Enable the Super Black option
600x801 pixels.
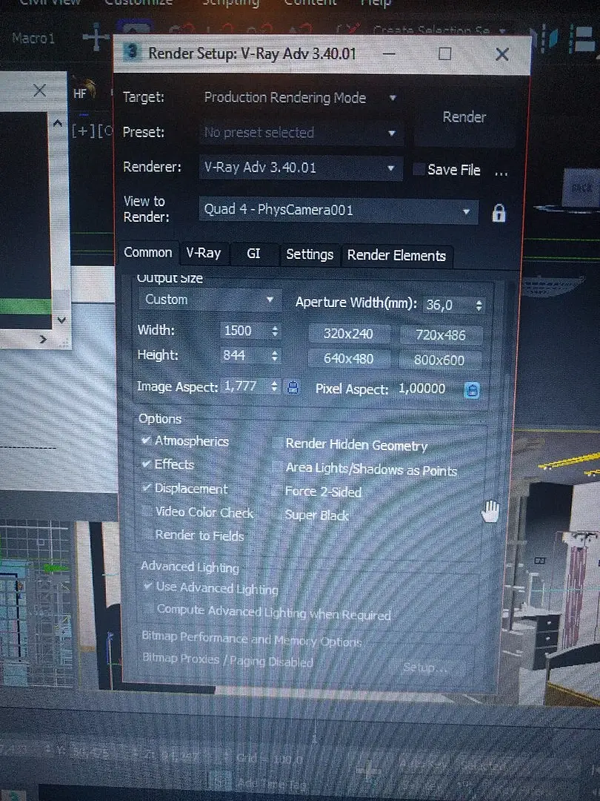276,515
